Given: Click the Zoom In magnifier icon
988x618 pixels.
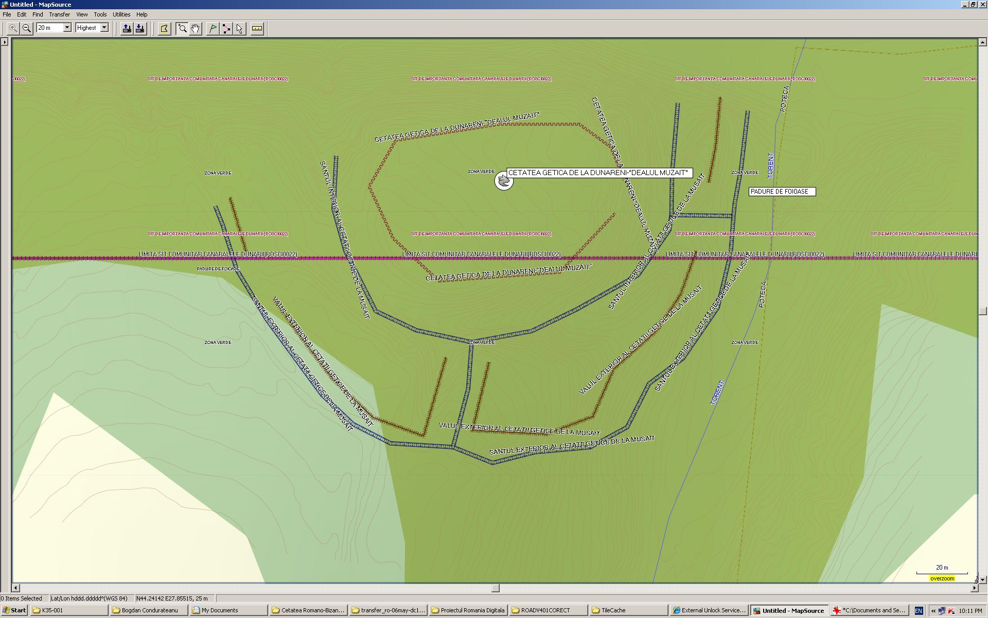Looking at the screenshot, I should (13, 28).
